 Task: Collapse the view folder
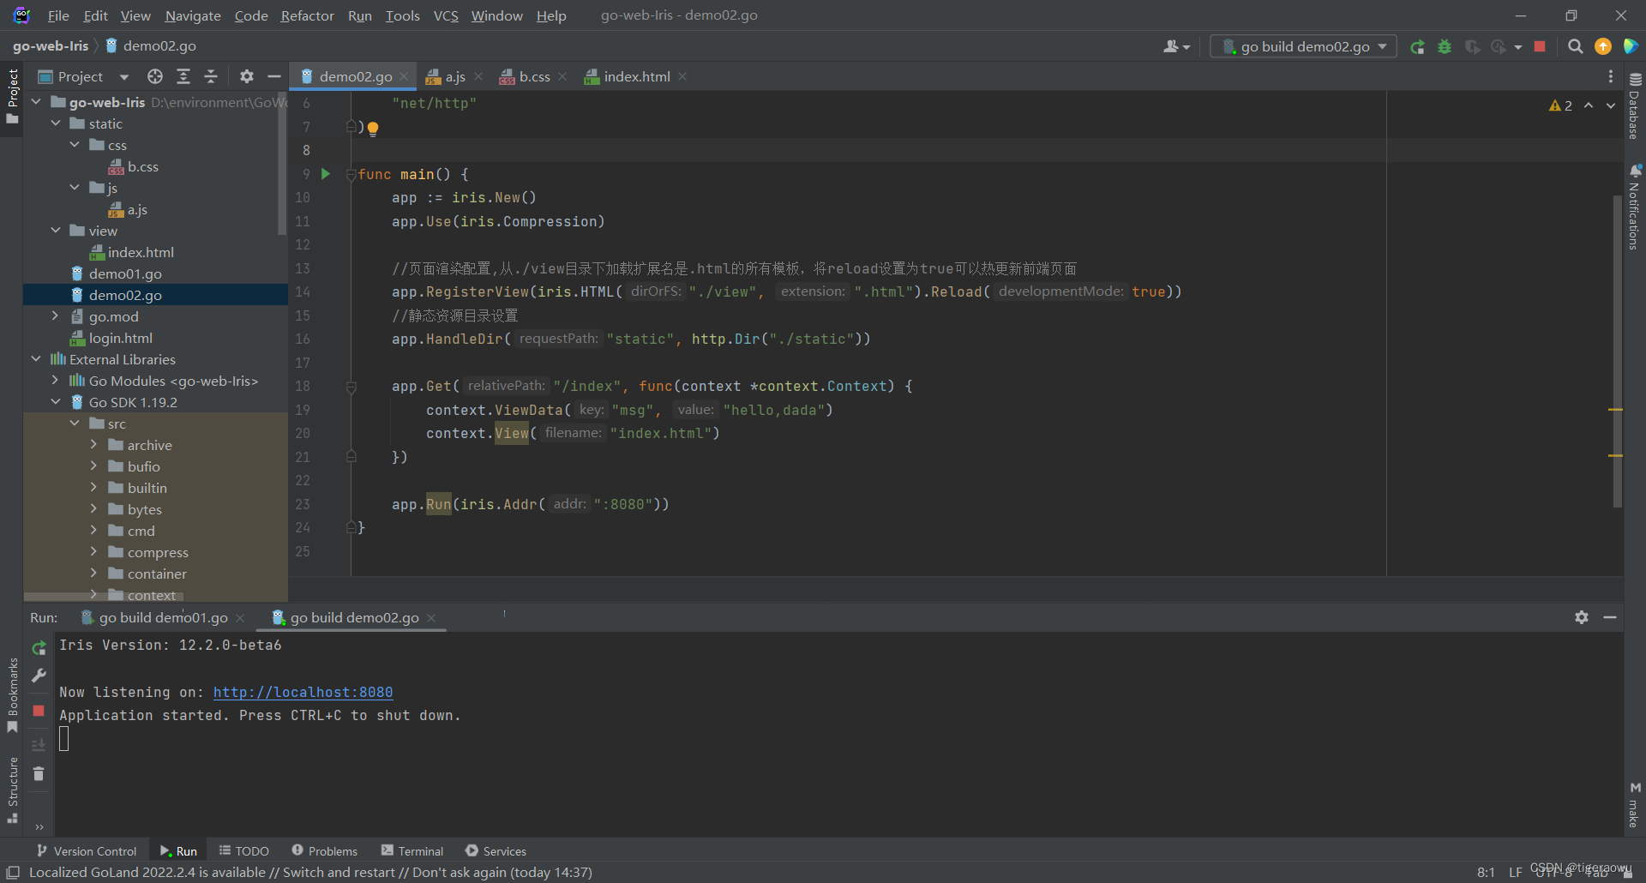[x=56, y=231]
